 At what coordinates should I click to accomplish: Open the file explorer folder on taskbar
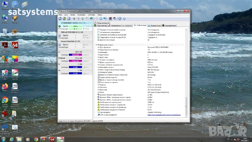point(19,139)
